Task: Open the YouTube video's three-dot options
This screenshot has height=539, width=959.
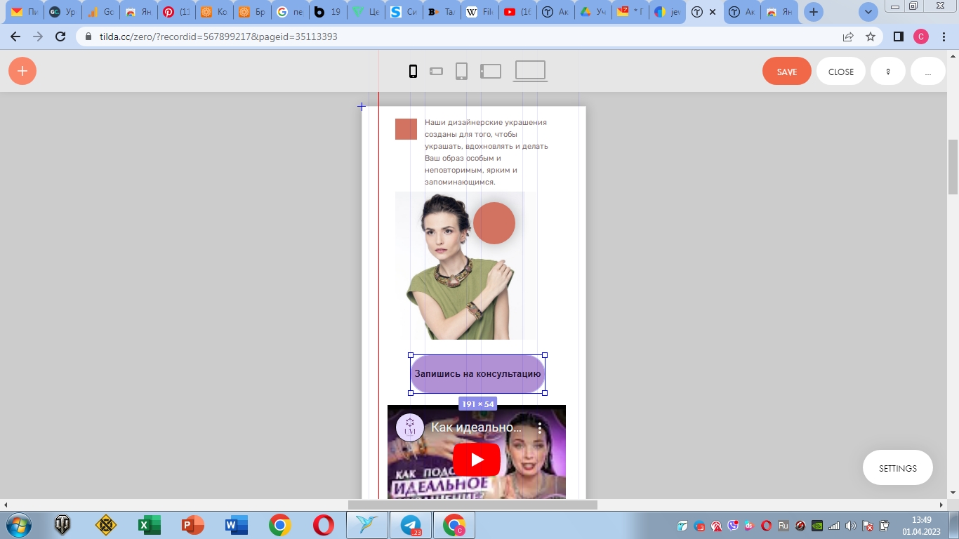Action: tap(540, 427)
